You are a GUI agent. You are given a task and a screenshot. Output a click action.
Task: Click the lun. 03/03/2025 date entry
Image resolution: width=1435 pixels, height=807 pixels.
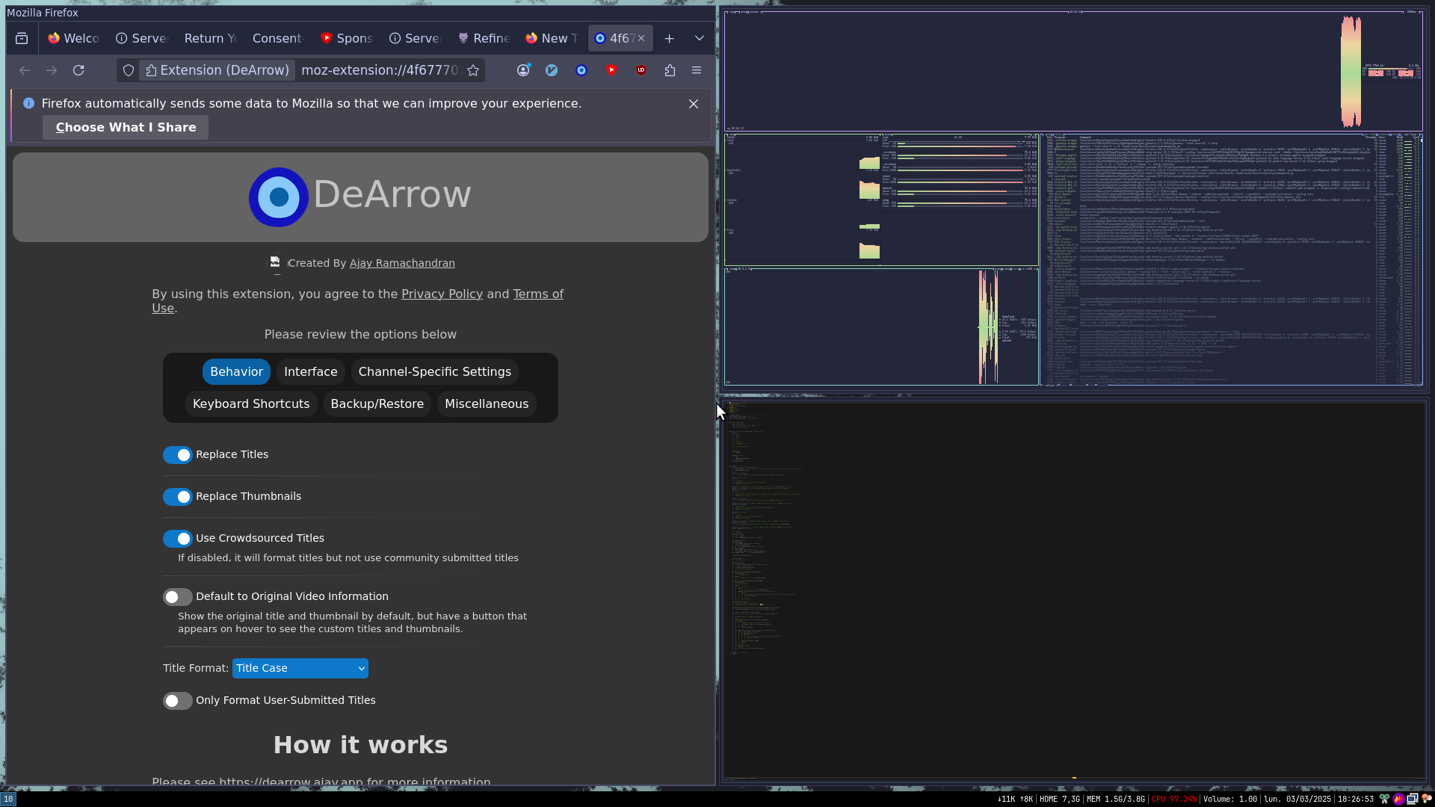click(x=1297, y=799)
